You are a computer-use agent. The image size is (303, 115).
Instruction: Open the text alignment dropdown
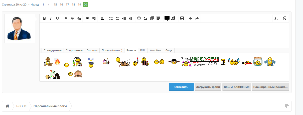(x=102, y=18)
